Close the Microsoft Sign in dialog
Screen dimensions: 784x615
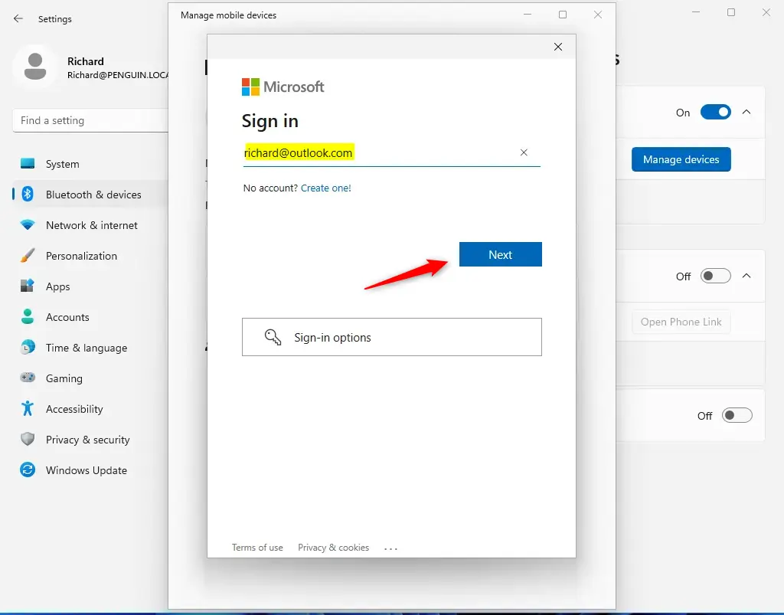click(558, 47)
